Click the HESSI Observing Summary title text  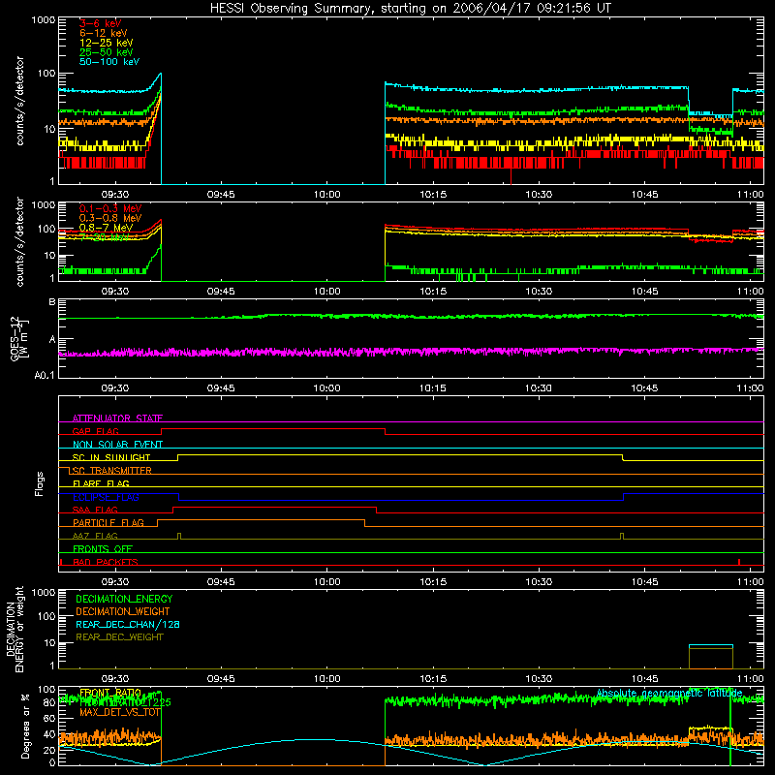click(410, 9)
